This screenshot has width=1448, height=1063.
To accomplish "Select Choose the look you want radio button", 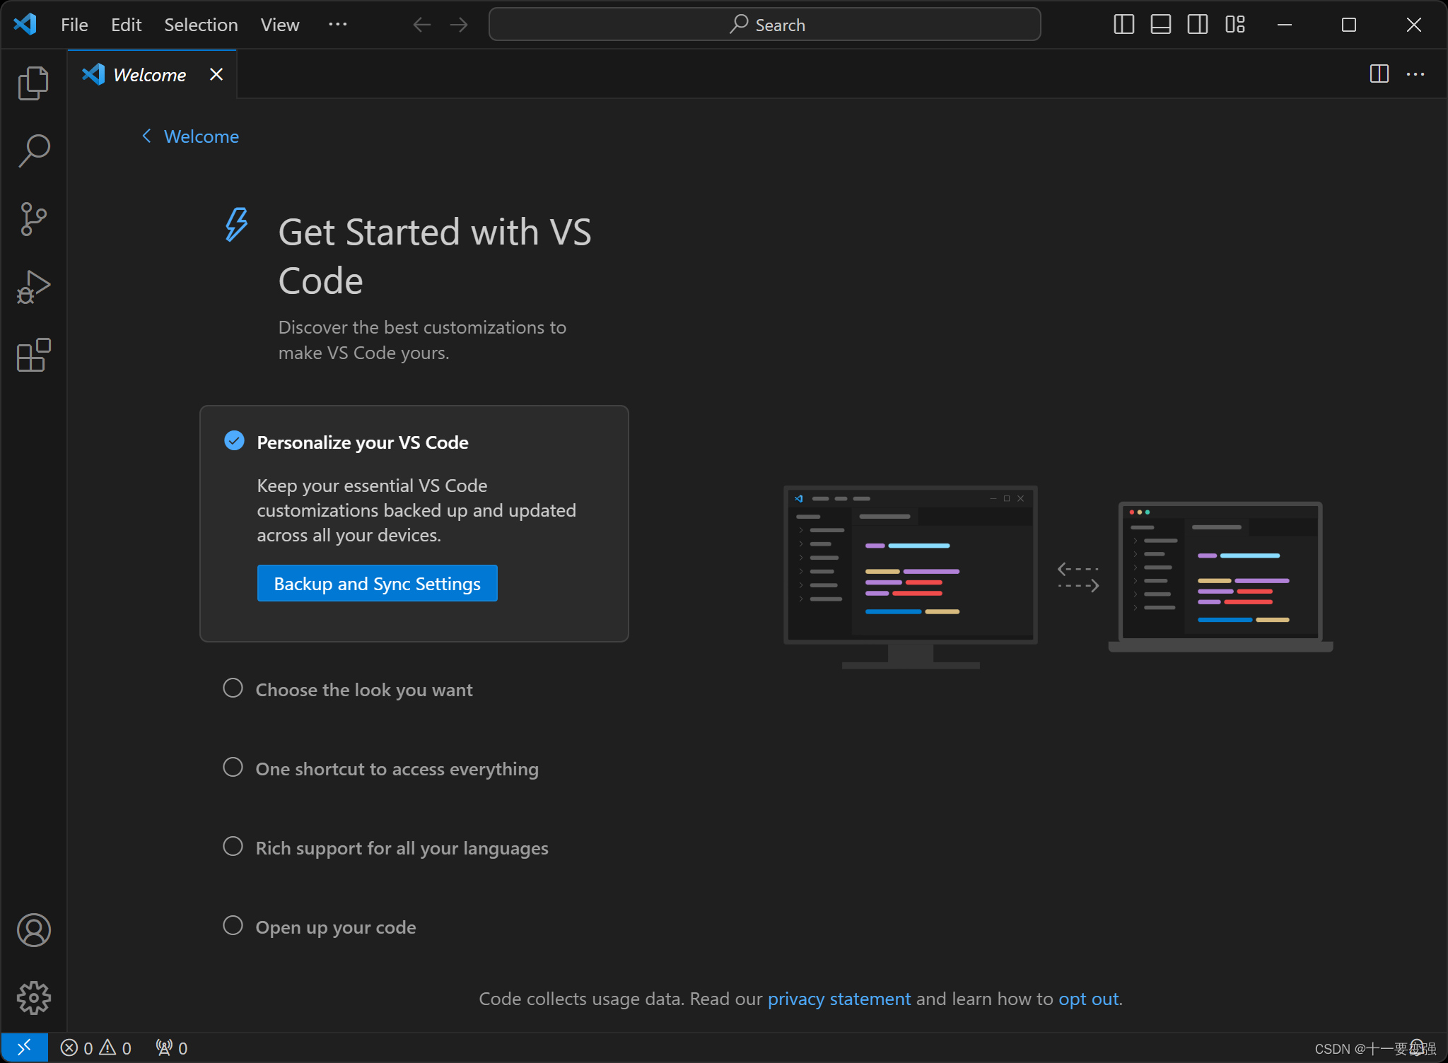I will tap(234, 689).
